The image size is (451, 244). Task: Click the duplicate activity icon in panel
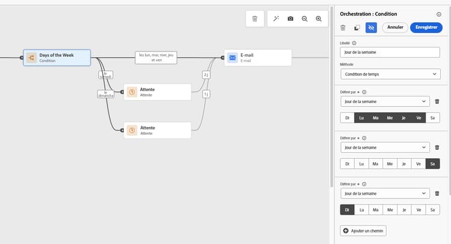click(357, 28)
